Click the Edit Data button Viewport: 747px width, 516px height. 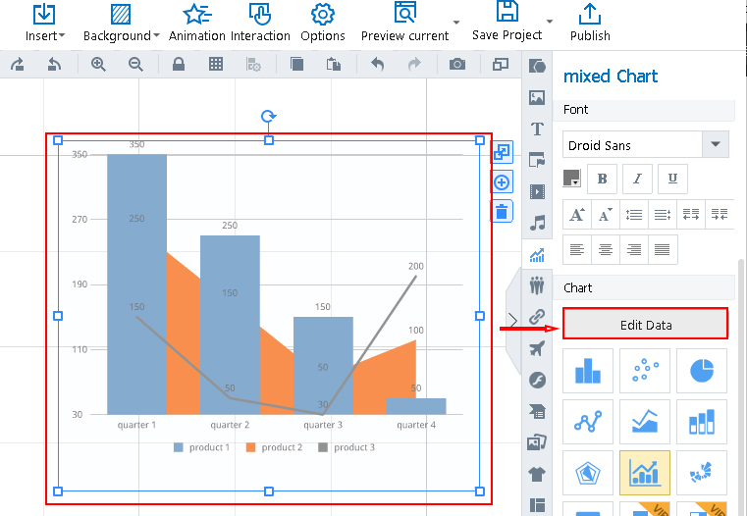[x=646, y=325]
